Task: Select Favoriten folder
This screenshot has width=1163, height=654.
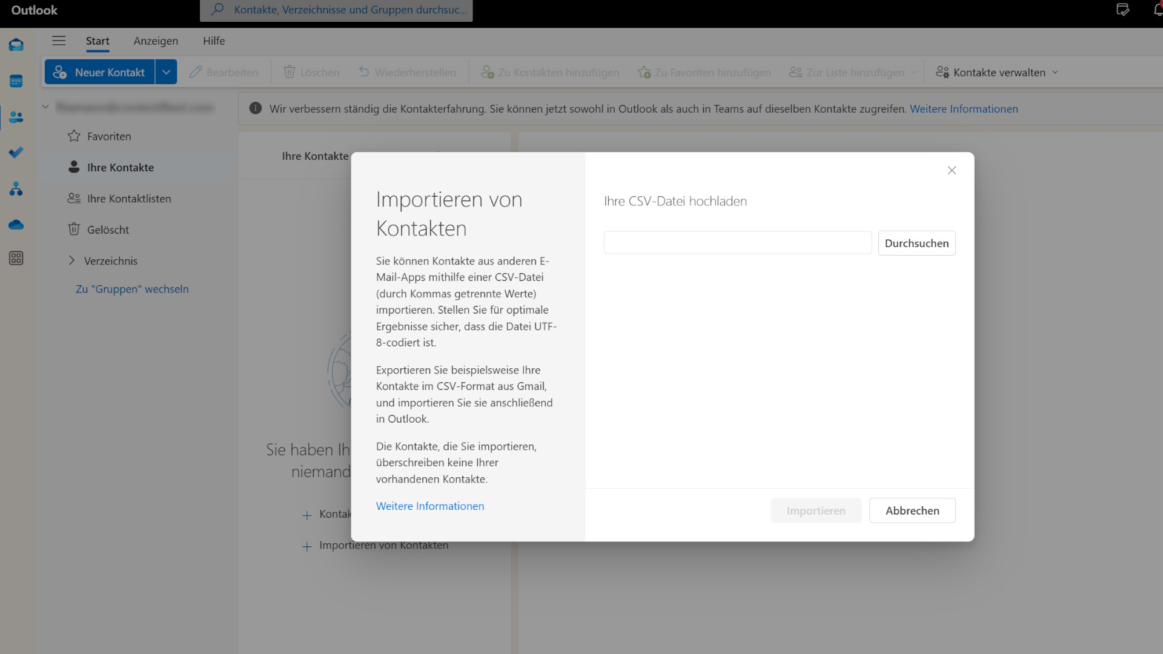Action: [136, 136]
